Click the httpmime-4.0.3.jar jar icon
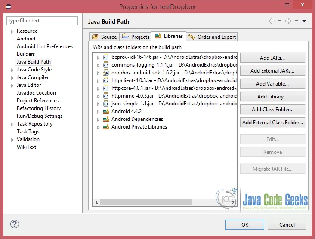 (x=106, y=96)
